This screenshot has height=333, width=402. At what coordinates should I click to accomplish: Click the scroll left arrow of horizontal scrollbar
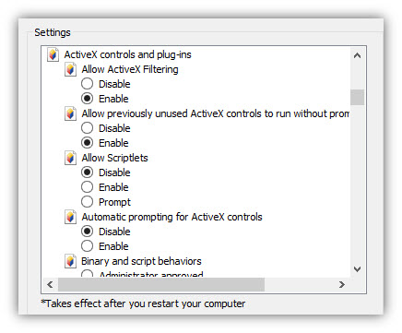click(x=50, y=285)
